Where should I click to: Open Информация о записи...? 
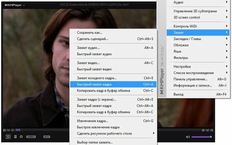pos(198,85)
